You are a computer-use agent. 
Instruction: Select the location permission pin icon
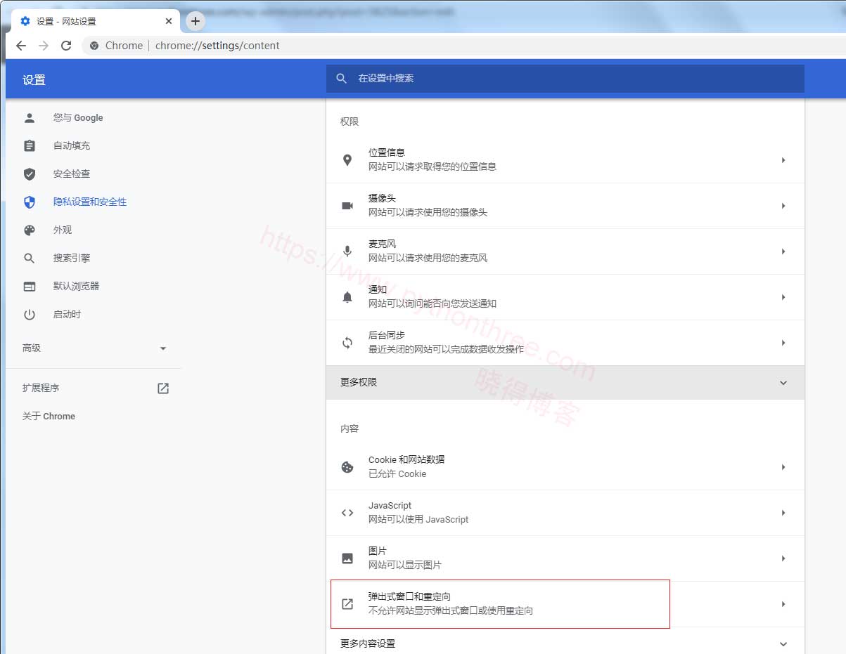[x=347, y=159]
